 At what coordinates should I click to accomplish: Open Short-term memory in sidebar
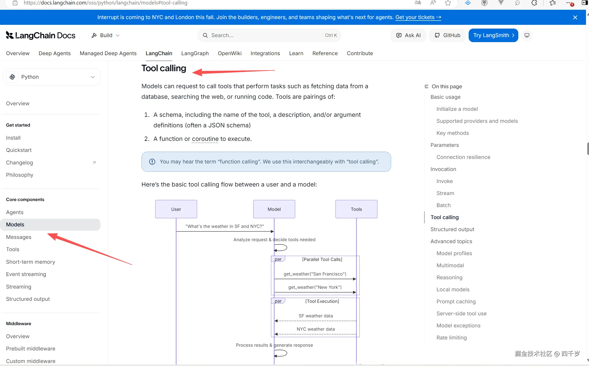click(31, 262)
